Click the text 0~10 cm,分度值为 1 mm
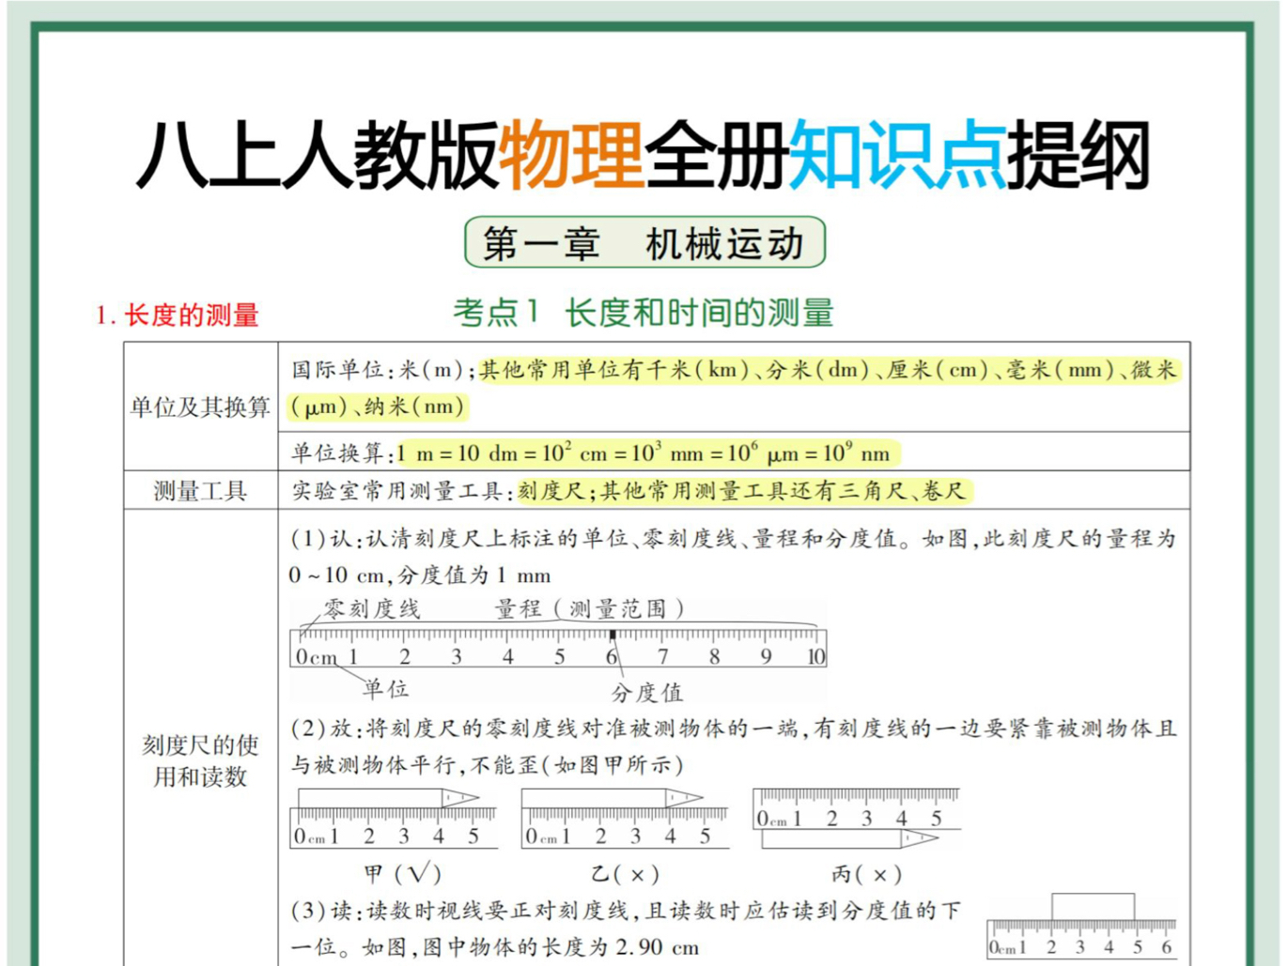 [x=420, y=575]
